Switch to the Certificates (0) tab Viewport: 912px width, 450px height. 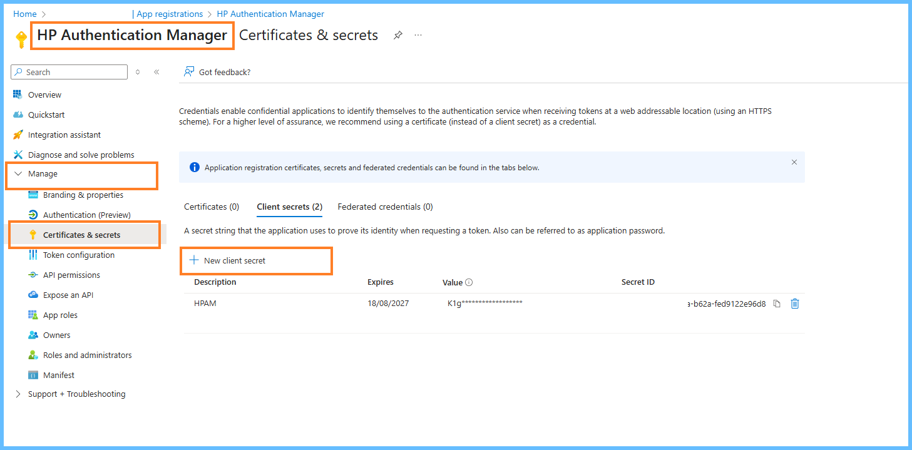(x=212, y=207)
